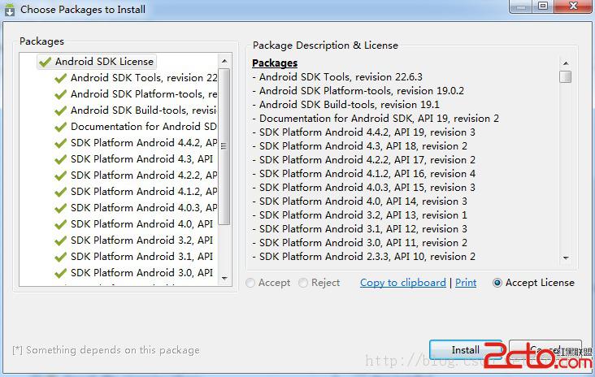
Task: Click checkmark icon for SDK Platform Android 3.2
Action: click(x=60, y=240)
